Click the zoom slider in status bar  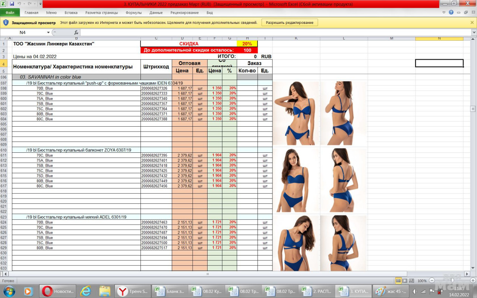pos(452,280)
